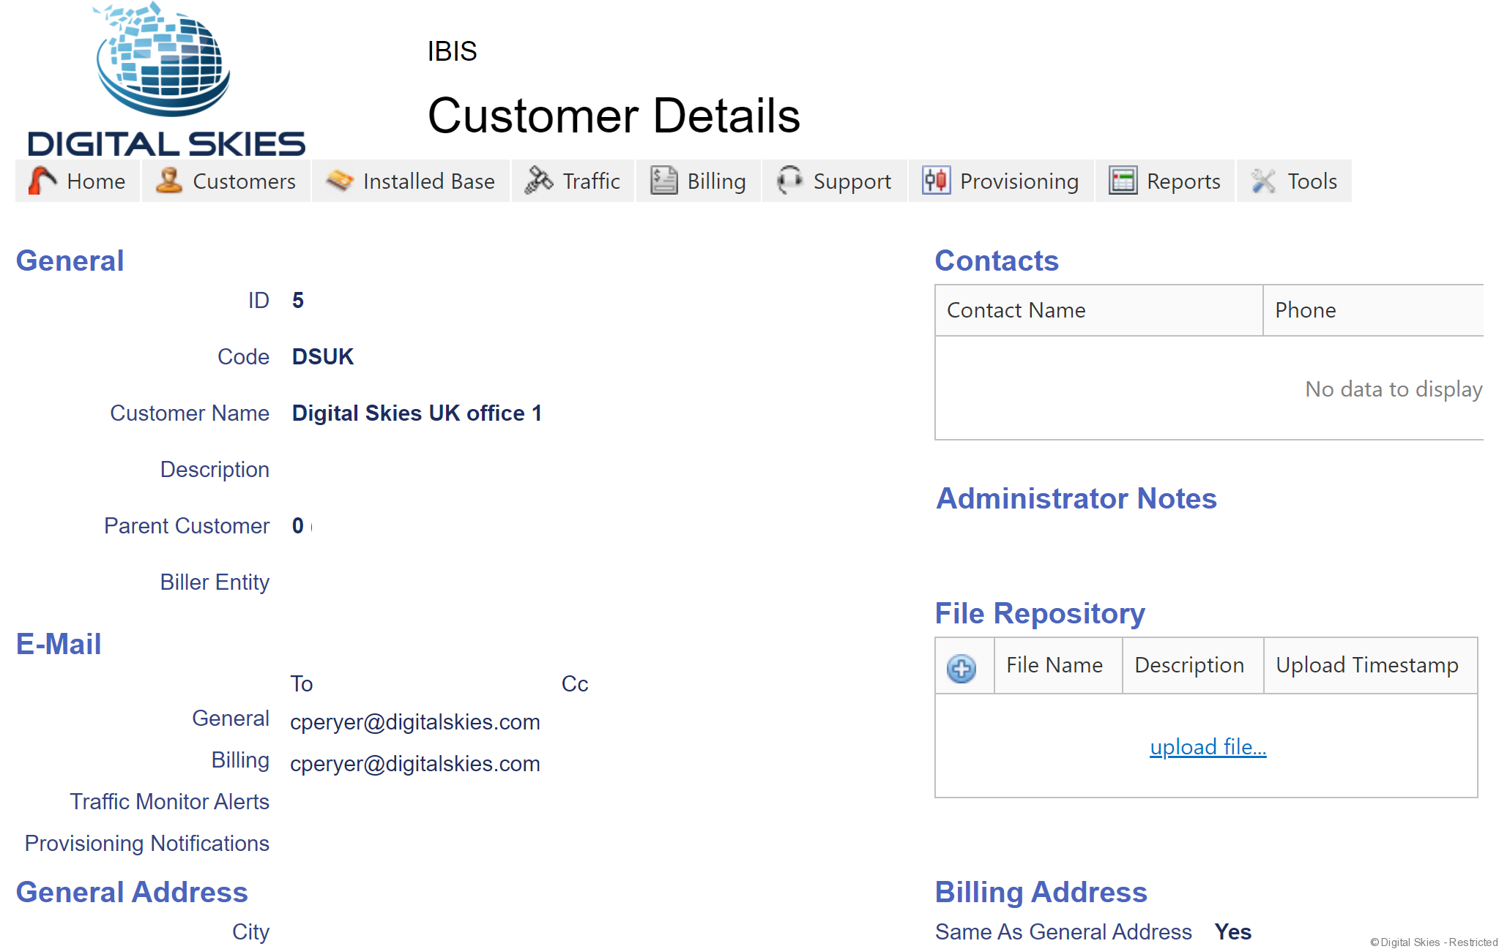Viewport: 1499px width, 949px height.
Task: Click the Billing invoice icon
Action: 664,181
